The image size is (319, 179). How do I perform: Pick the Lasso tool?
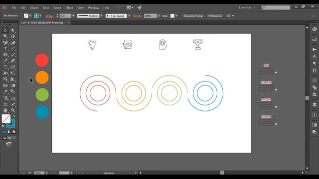13,36
